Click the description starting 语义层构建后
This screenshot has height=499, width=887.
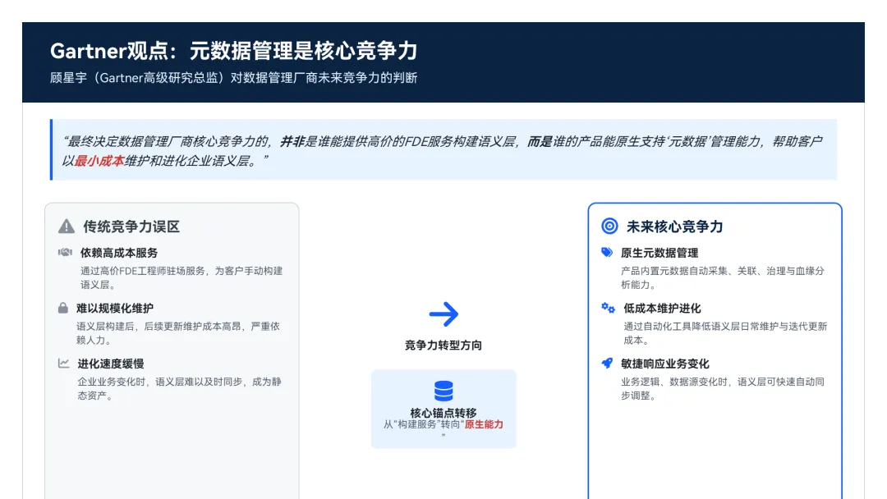tap(178, 333)
